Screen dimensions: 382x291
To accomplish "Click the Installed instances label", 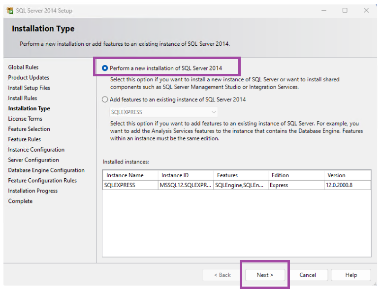I will click(x=126, y=162).
